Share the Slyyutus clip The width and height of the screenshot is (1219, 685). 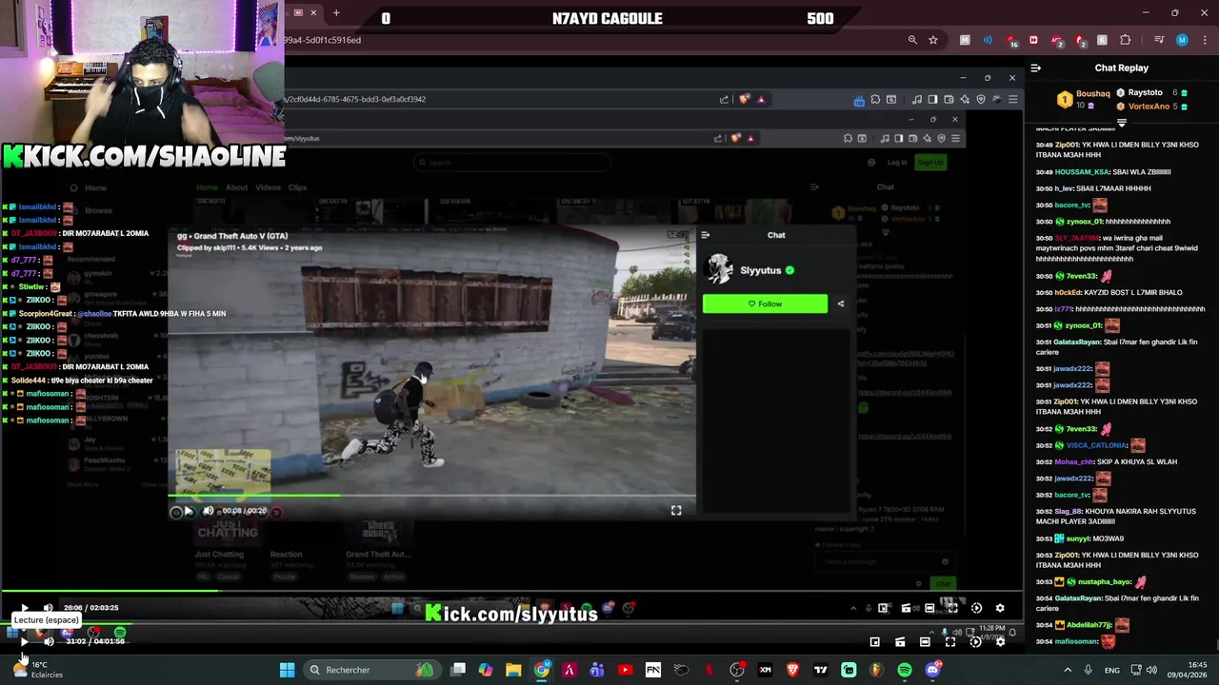coord(840,303)
